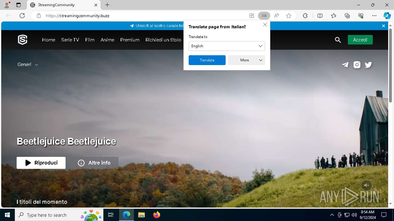Toggle Split screen icon in toolbar
Viewport: 394px width, 221px height.
(x=320, y=16)
